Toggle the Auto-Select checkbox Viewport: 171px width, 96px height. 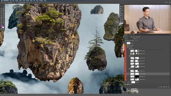[x=8, y=3]
